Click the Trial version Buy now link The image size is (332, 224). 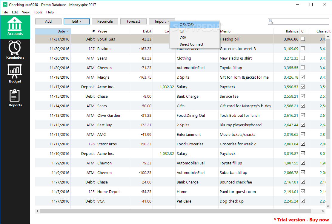[x=302, y=220]
